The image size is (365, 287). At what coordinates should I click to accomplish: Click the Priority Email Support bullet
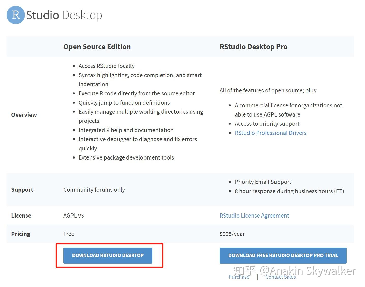[263, 182]
